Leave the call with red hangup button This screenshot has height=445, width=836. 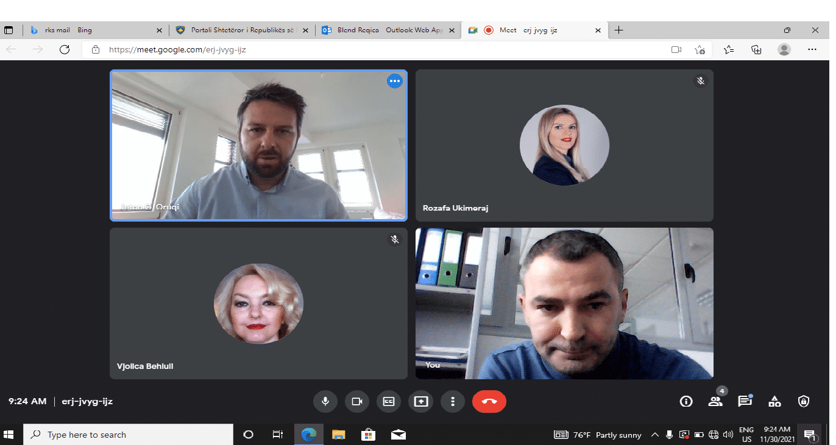point(489,401)
